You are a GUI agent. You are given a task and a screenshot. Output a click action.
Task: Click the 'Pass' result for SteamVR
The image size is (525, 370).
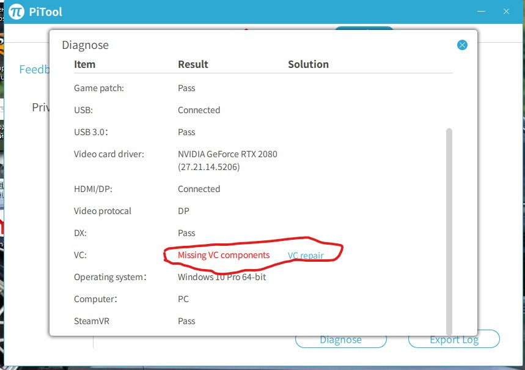(186, 321)
